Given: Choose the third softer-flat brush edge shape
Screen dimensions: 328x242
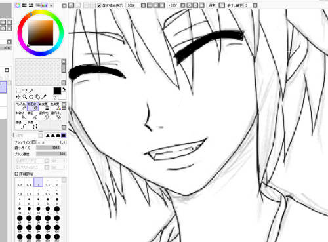Looking at the screenshot, I should click(58, 136).
